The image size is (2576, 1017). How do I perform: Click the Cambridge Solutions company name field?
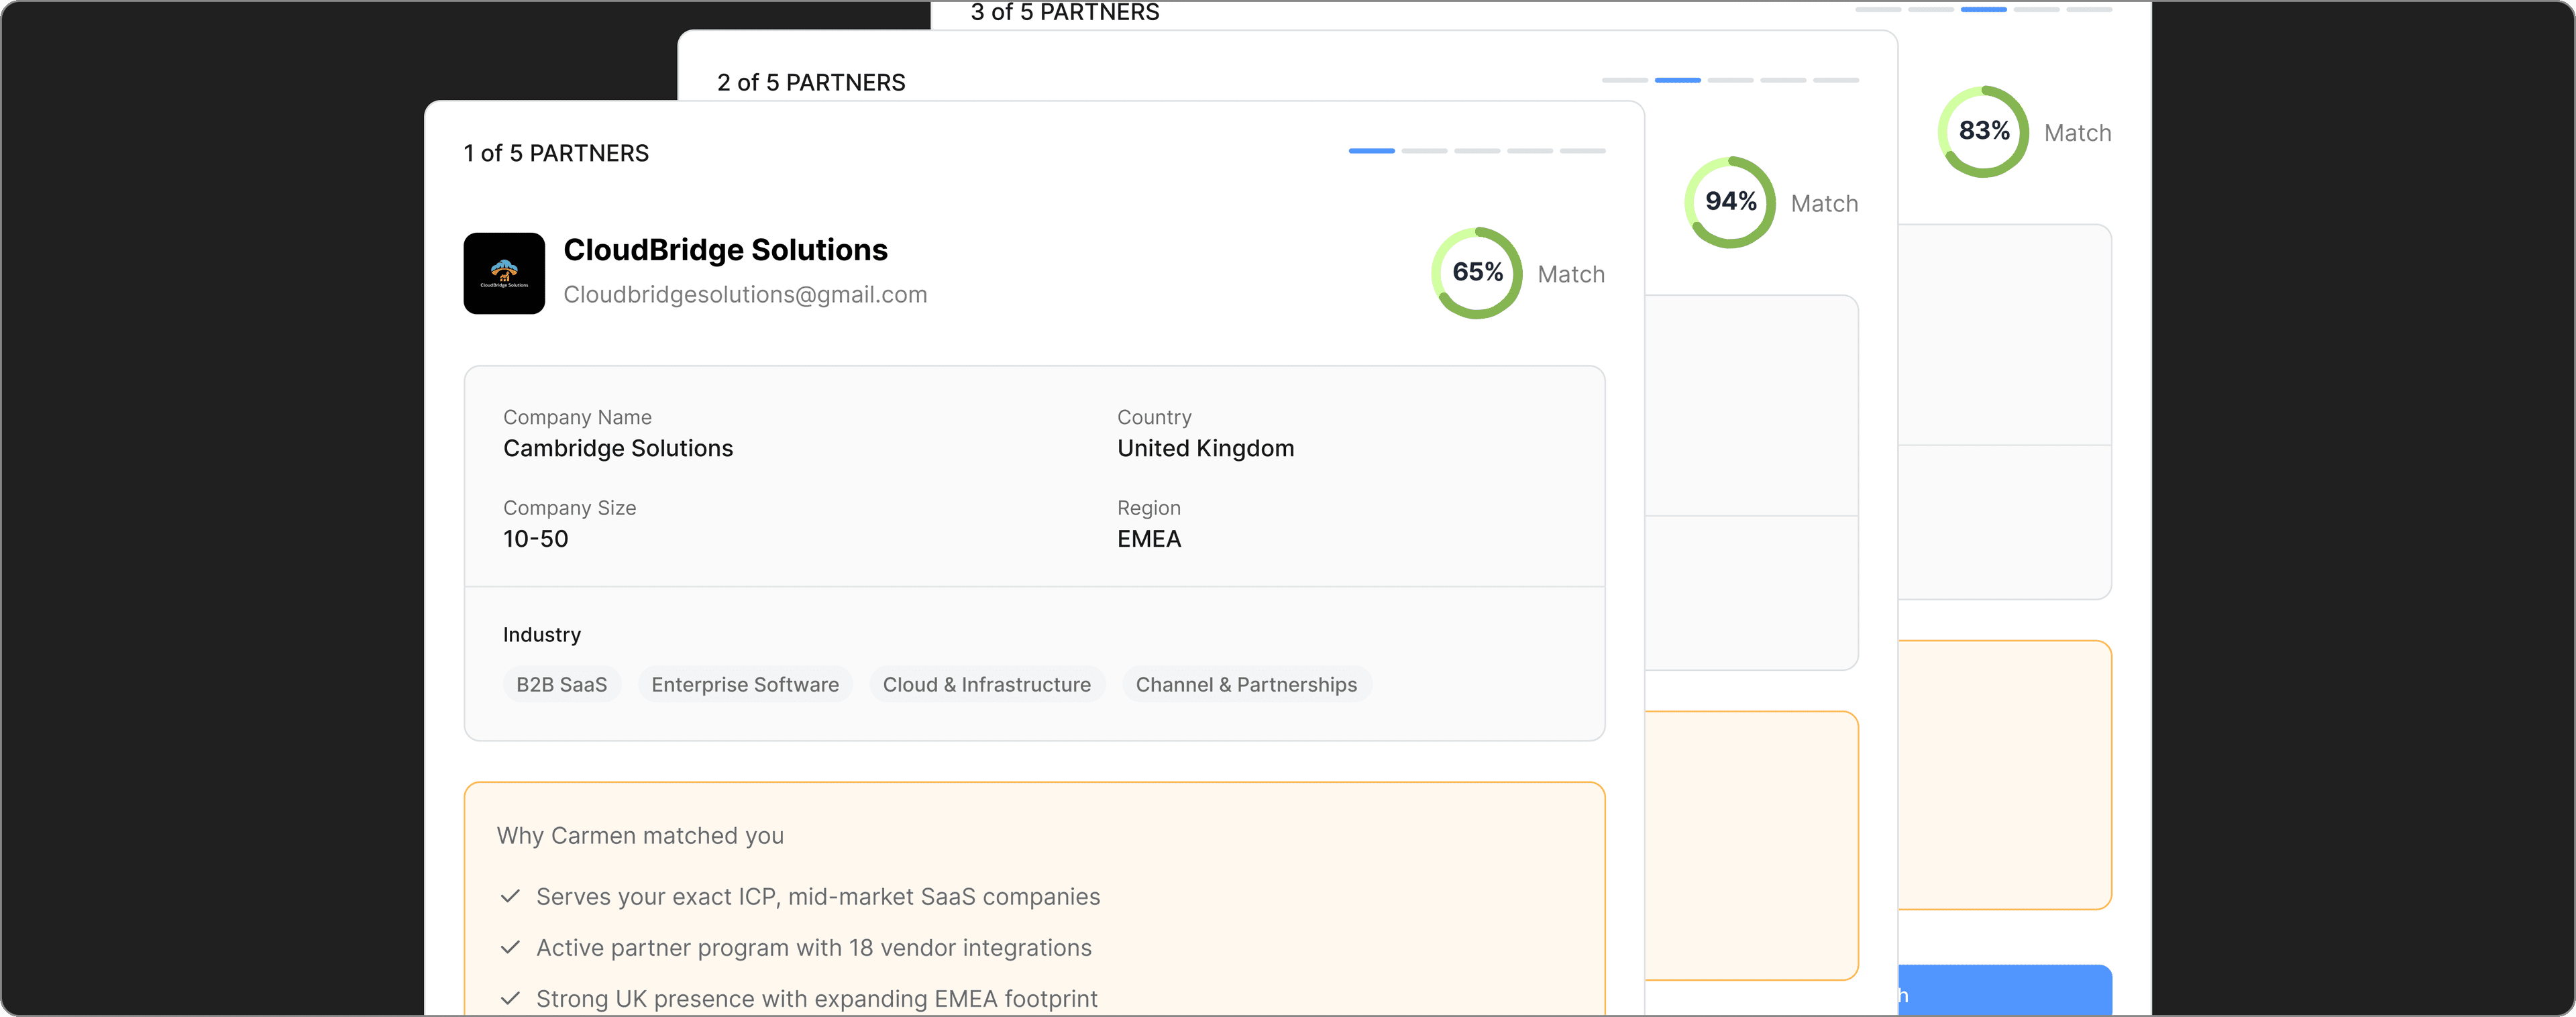[617, 448]
